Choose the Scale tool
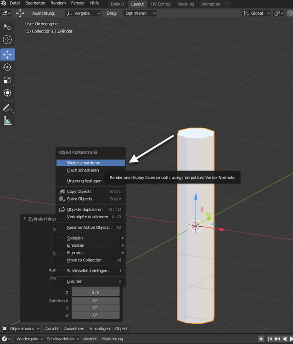This screenshot has width=293, height=344. (x=7, y=80)
